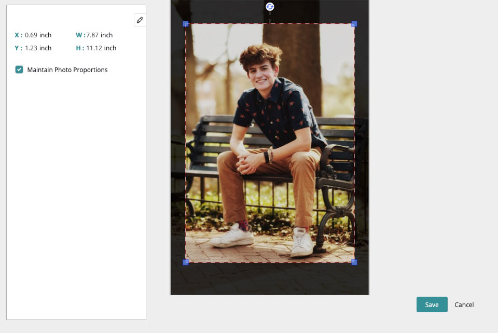Screen dimensions: 498x333
Task: Click the W: label
Action: (80, 35)
